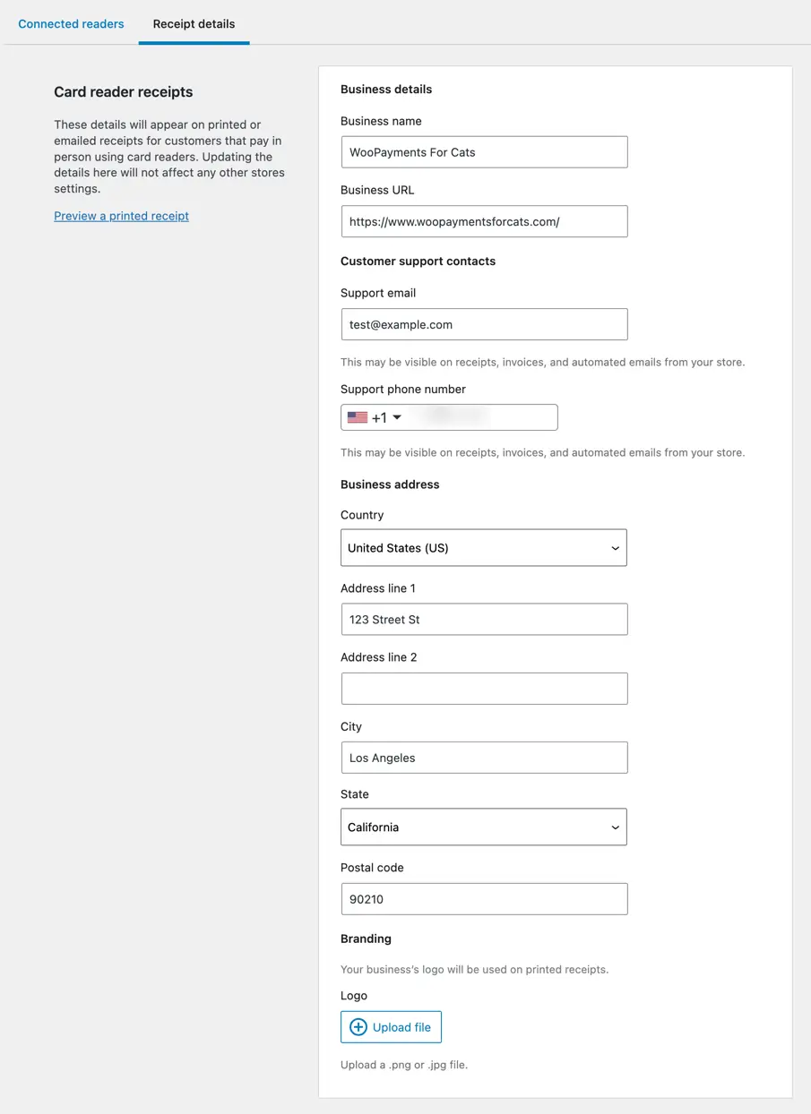Click the Business name input field
Screen dimensions: 811x1114
[x=484, y=152]
